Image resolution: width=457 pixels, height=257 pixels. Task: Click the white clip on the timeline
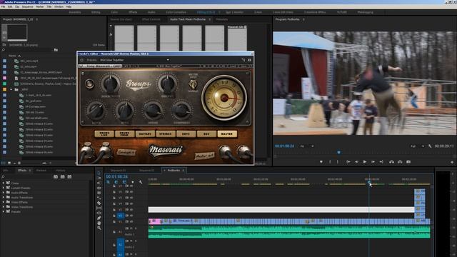[x=281, y=209]
